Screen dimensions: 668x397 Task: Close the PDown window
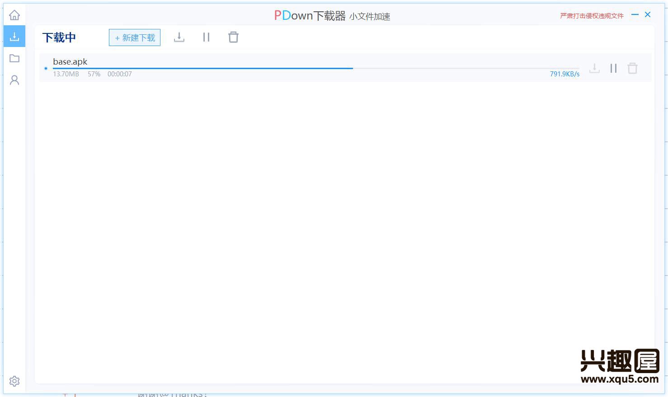[x=648, y=15]
